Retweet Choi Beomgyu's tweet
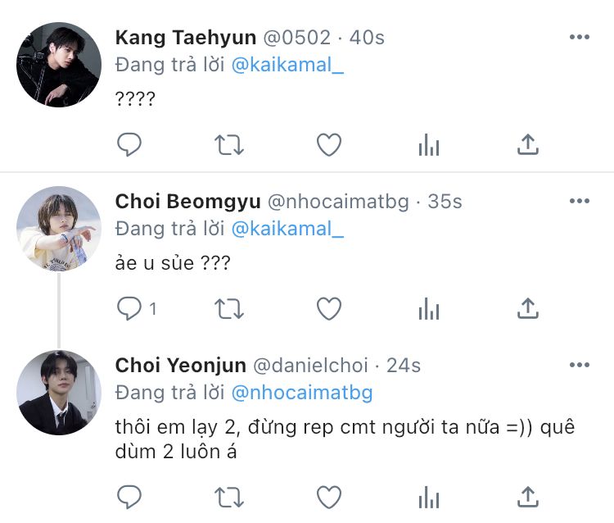The width and height of the screenshot is (614, 523). click(228, 308)
